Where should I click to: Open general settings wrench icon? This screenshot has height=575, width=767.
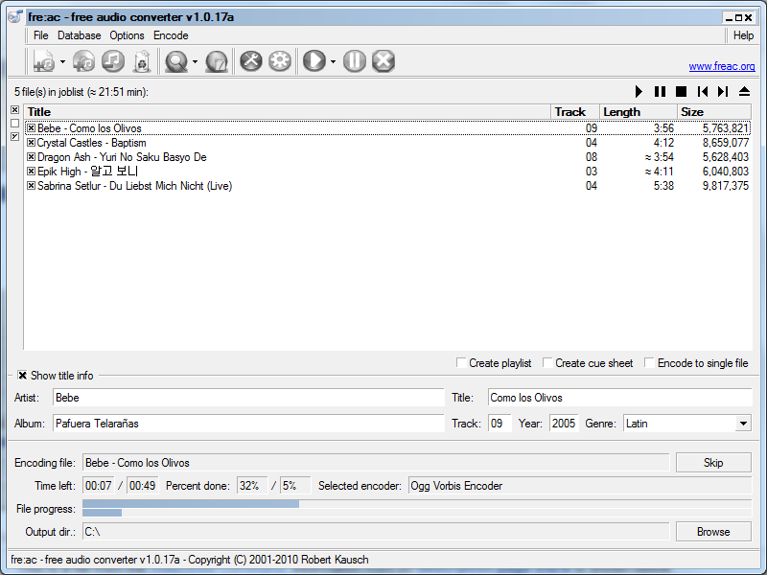coord(251,61)
